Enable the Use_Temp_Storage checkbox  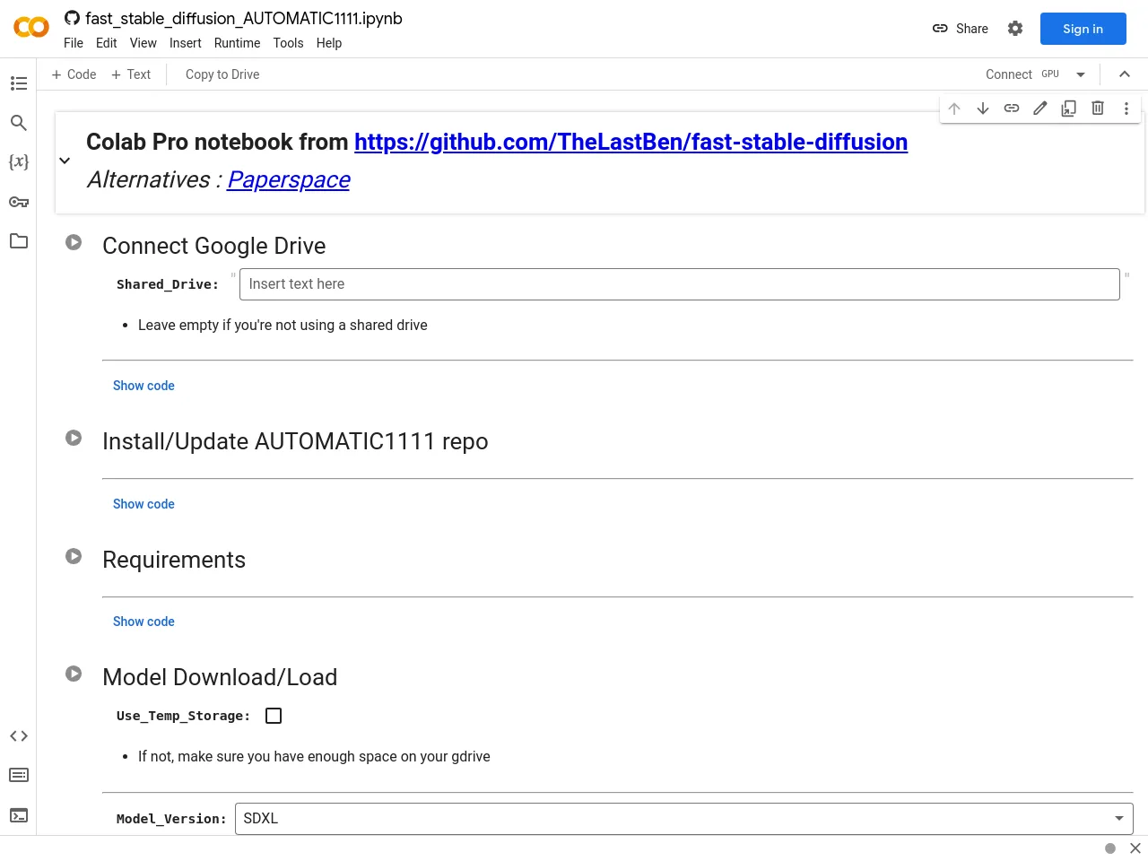click(x=274, y=716)
